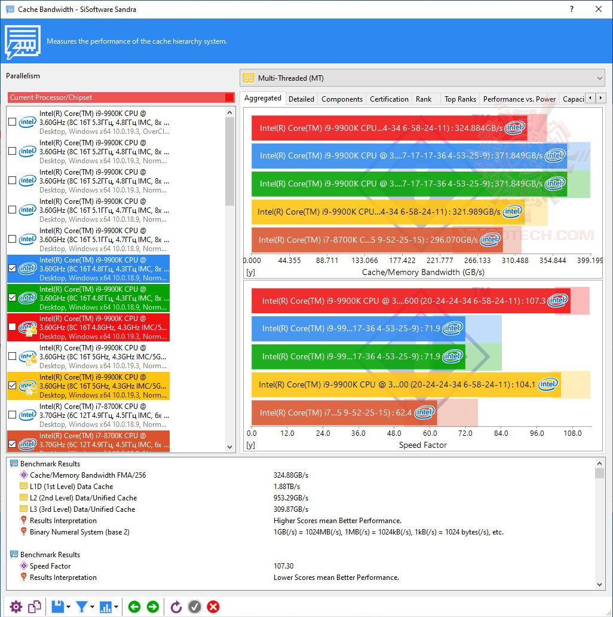Image resolution: width=613 pixels, height=617 pixels.
Task: Click Intel logo on 104.1 speed factor bar
Action: point(548,384)
